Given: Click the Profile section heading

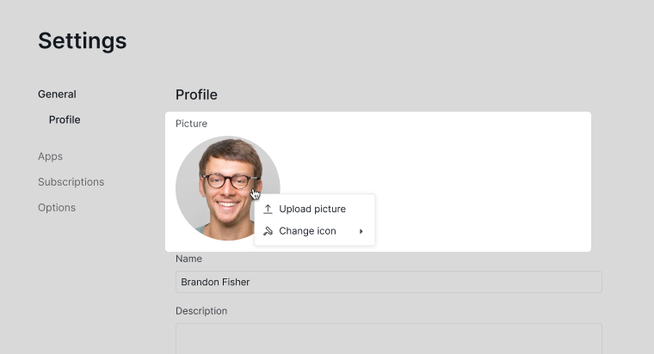Looking at the screenshot, I should tap(196, 95).
